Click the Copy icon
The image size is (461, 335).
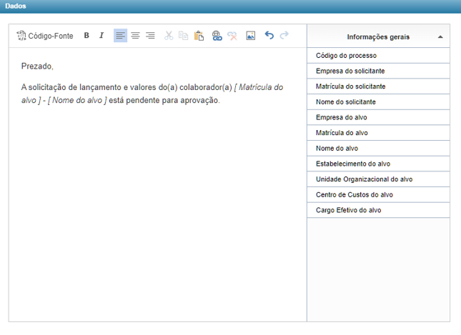(184, 36)
